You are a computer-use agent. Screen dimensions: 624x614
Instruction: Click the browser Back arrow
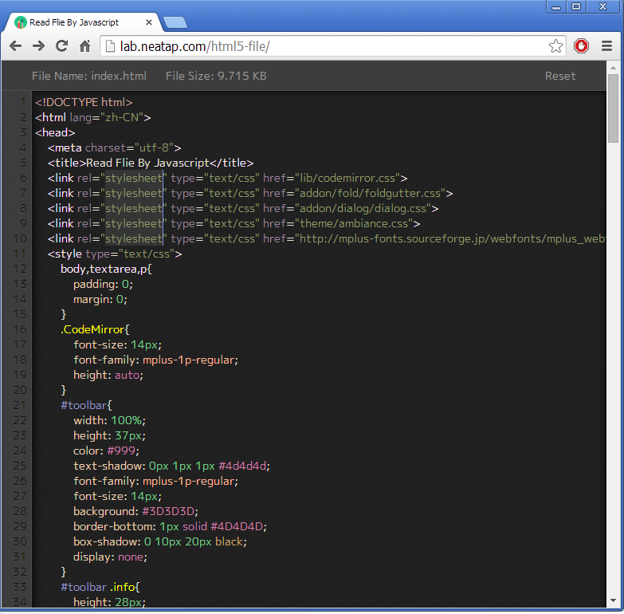[x=15, y=46]
